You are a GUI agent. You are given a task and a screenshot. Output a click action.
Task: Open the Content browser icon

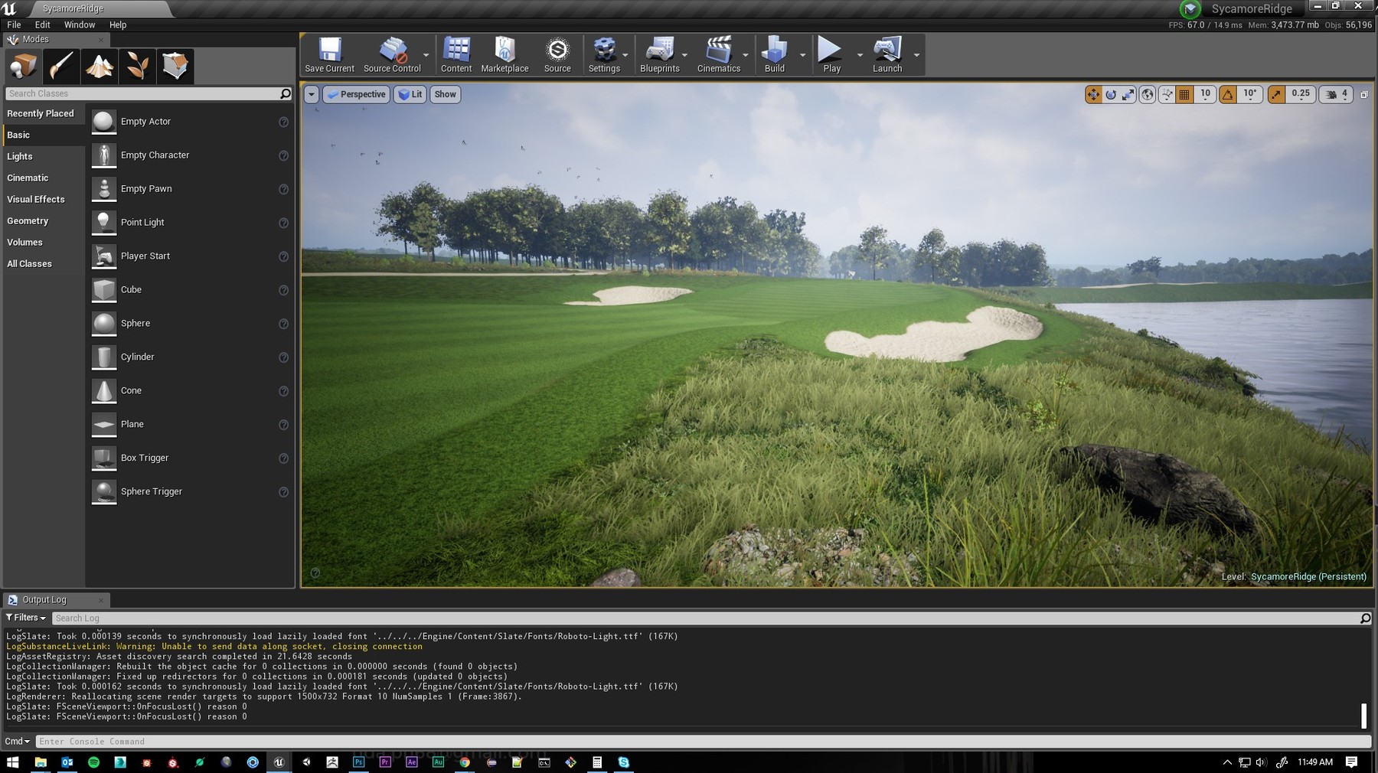tap(456, 55)
